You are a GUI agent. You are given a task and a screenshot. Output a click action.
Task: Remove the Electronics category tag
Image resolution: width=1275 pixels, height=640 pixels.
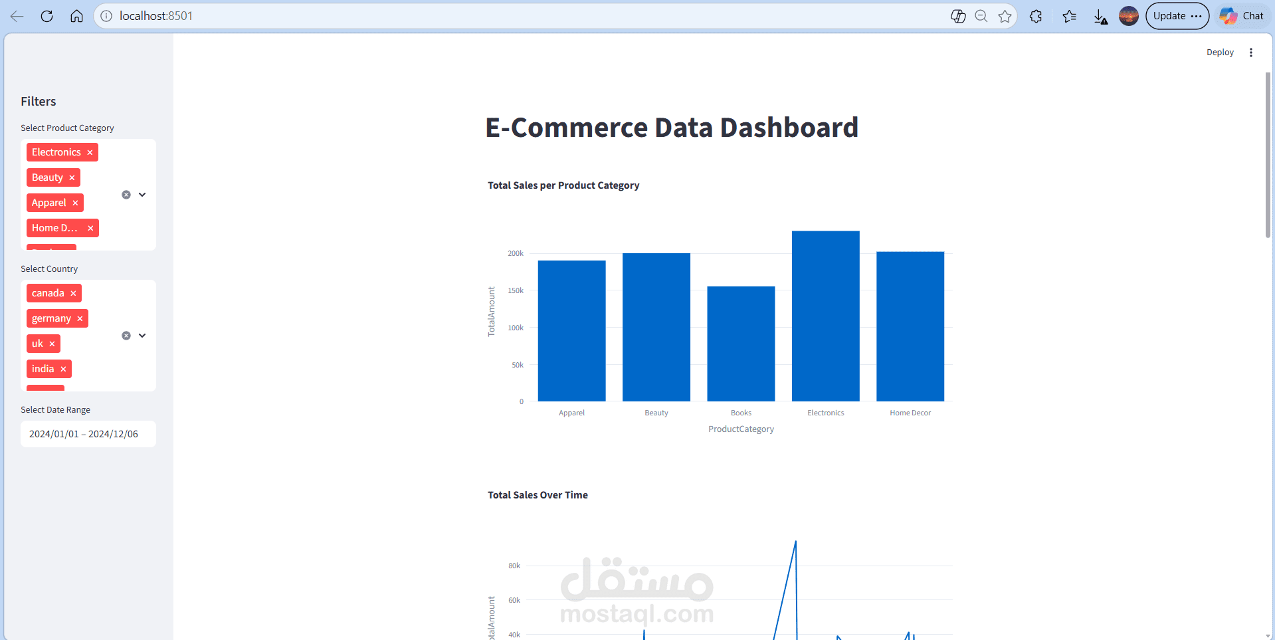(90, 152)
